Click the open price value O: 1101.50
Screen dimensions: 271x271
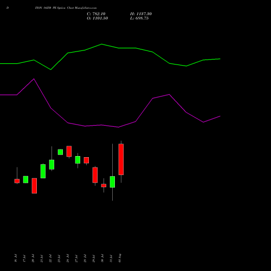98,18
